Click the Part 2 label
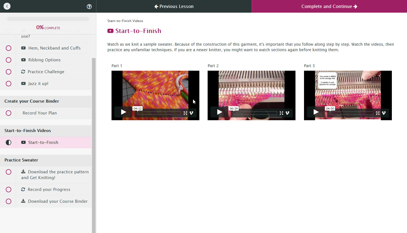Screen dimensions: 407x233 [213, 66]
